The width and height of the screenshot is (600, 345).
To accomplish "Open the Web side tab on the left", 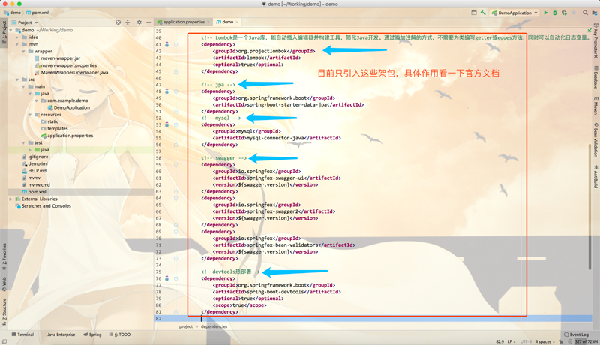I will 4,283.
